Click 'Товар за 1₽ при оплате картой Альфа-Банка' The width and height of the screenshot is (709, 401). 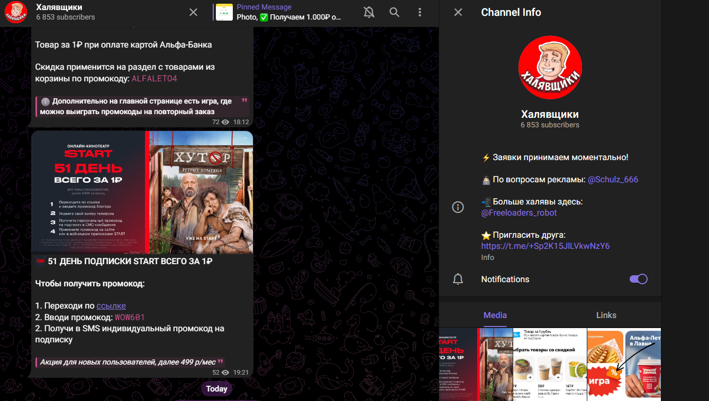[x=123, y=45]
